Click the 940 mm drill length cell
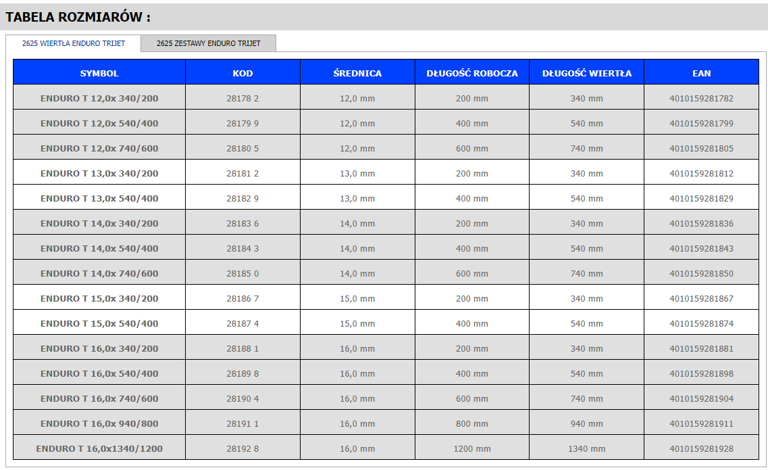 (x=587, y=423)
